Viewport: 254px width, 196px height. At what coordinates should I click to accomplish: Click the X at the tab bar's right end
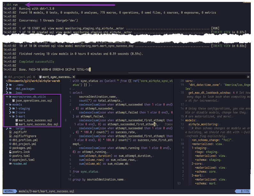tap(248, 77)
